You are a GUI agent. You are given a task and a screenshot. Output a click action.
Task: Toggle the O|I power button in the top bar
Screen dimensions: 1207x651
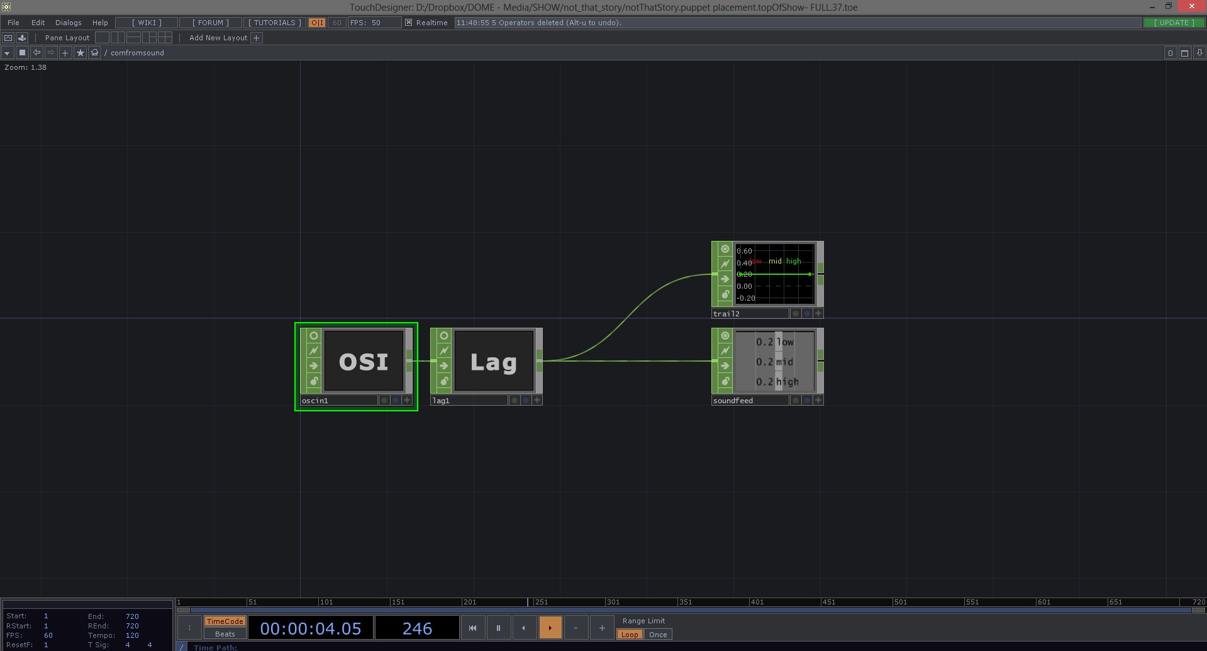[317, 23]
